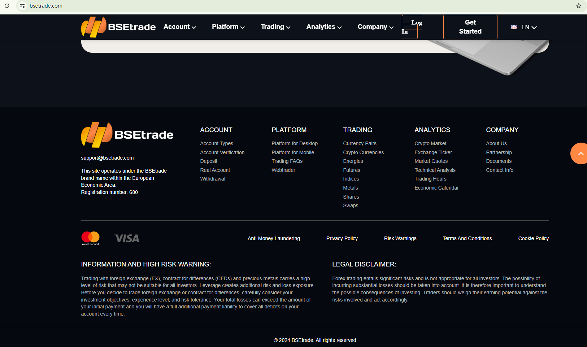Open the Platform menu in navbar
The height and width of the screenshot is (347, 587).
tap(228, 27)
